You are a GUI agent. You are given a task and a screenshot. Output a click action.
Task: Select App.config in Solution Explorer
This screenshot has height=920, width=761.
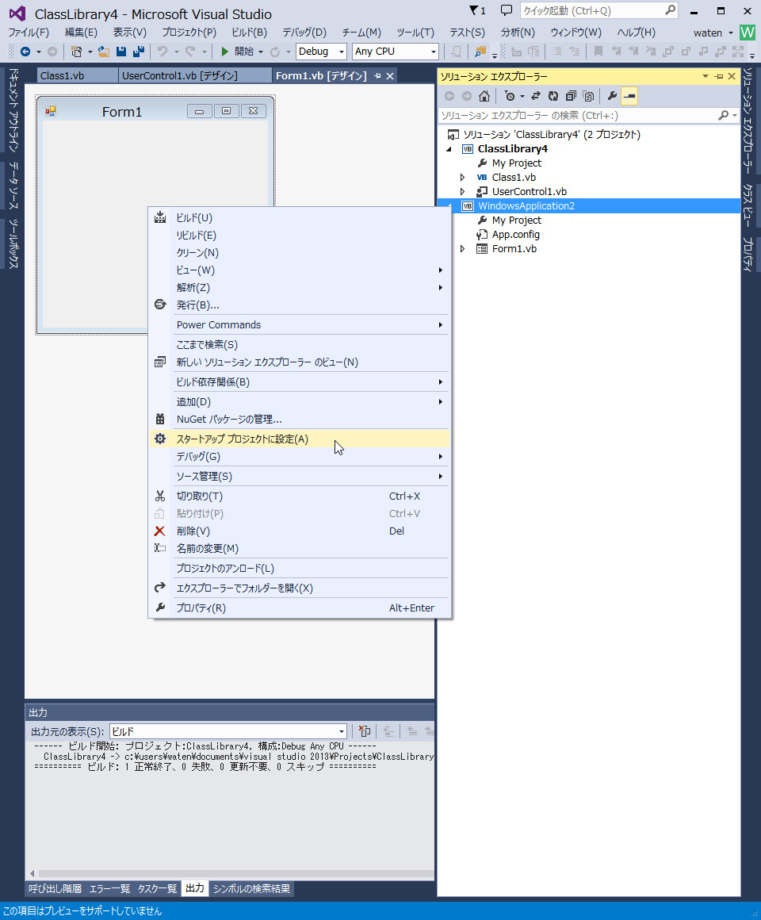coord(515,235)
